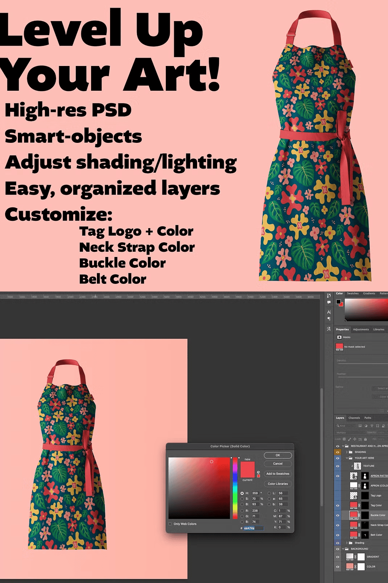Click the Add to Swatches button
Image resolution: width=388 pixels, height=583 pixels.
pyautogui.click(x=278, y=474)
